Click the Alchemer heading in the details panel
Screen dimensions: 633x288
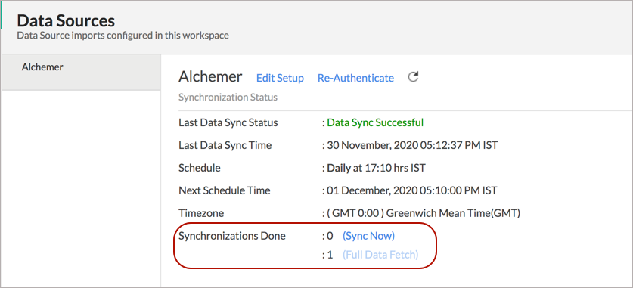point(210,76)
